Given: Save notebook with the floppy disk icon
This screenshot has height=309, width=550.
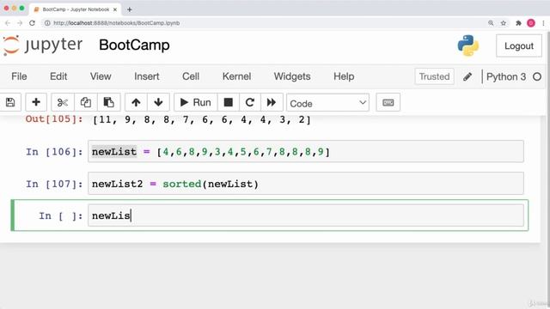Looking at the screenshot, I should [x=10, y=102].
